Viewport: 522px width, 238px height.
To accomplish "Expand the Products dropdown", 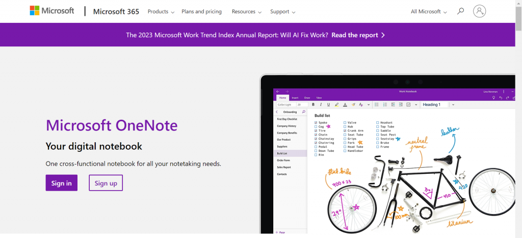I will [161, 12].
